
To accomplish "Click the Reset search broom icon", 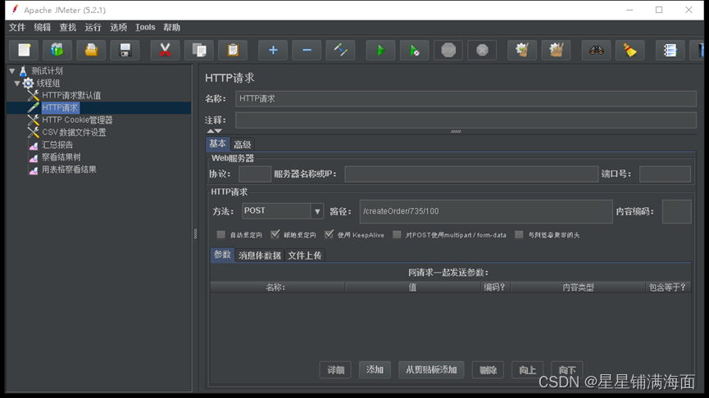I will tap(629, 50).
